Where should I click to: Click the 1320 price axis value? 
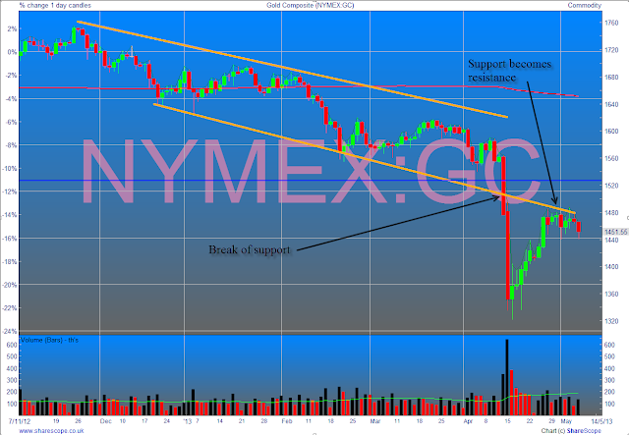[x=611, y=321]
